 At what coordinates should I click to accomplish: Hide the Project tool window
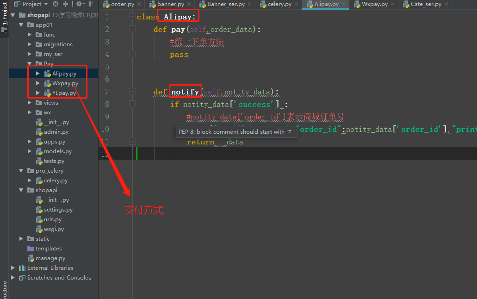(x=91, y=4)
